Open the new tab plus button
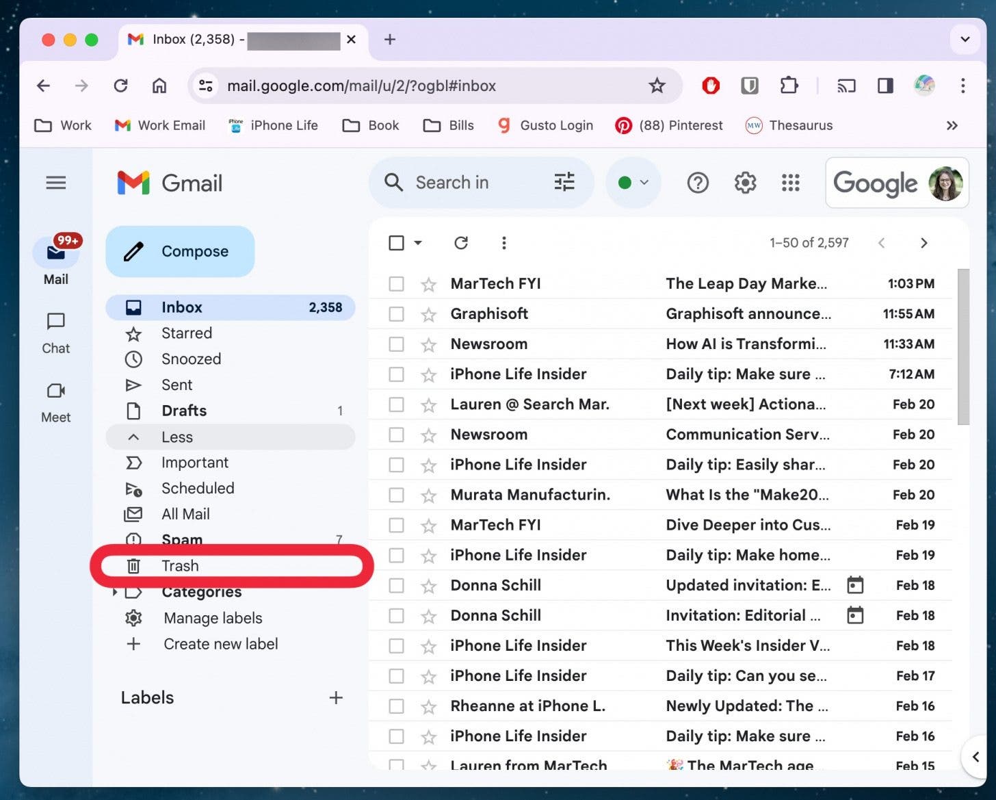The image size is (996, 800). 390,40
